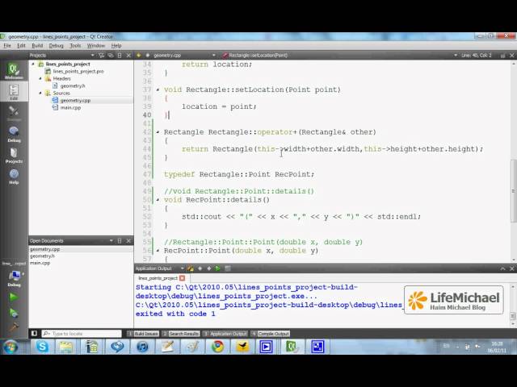Viewport: 517px width, 387px height.
Task: Open Skype from the taskbar
Action: click(x=43, y=347)
